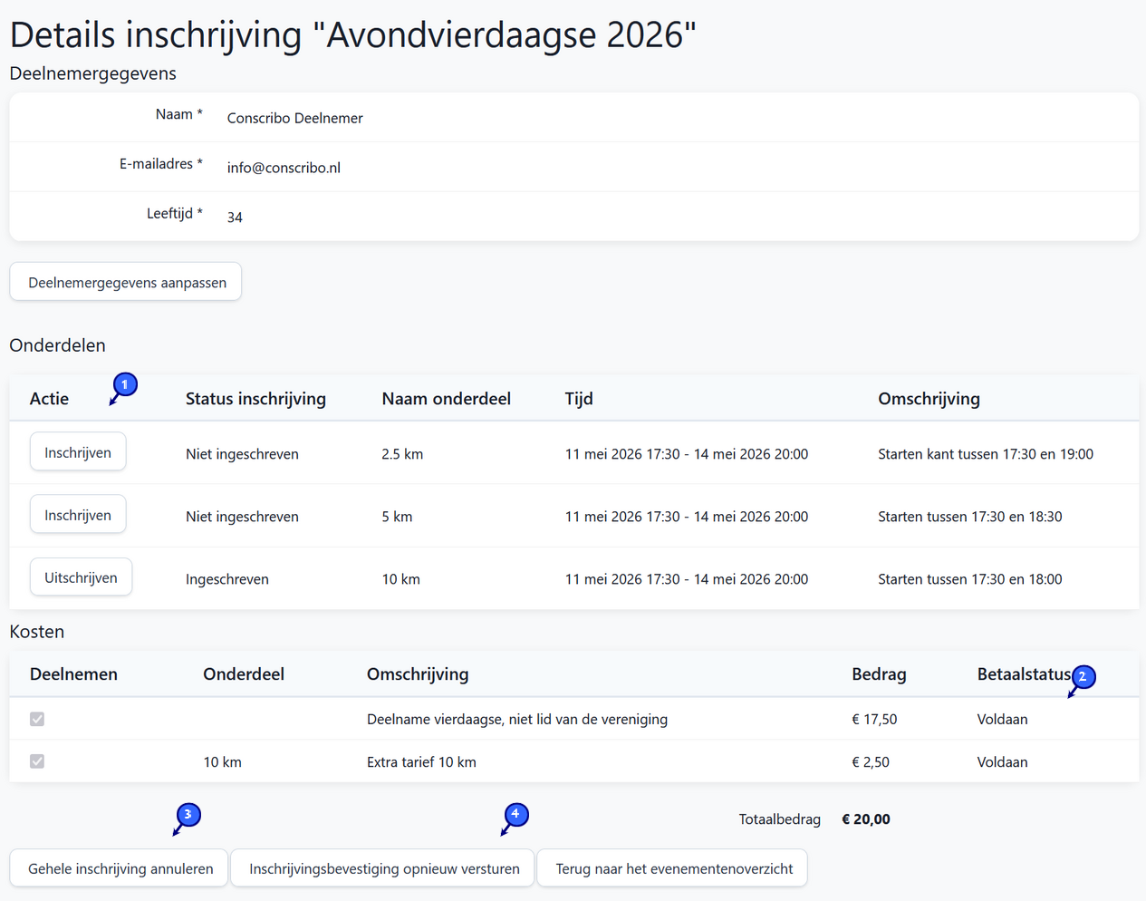This screenshot has height=901, width=1146.
Task: Click Inschrijvingsbevestiging opnieuw versturen
Action: tap(382, 867)
